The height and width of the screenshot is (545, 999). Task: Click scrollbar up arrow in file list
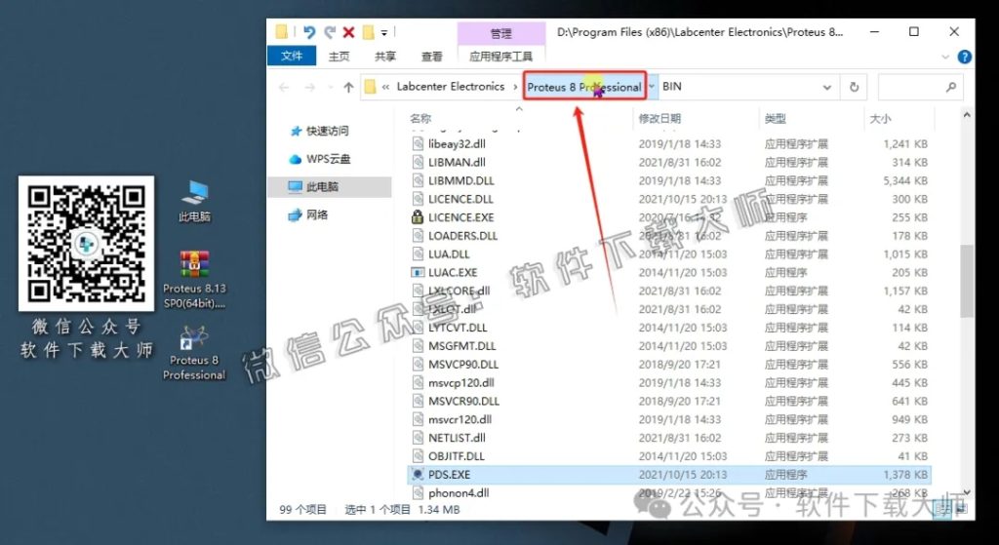967,116
